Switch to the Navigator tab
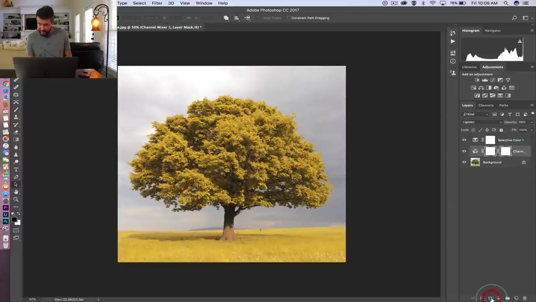The width and height of the screenshot is (536, 302). pos(493,30)
